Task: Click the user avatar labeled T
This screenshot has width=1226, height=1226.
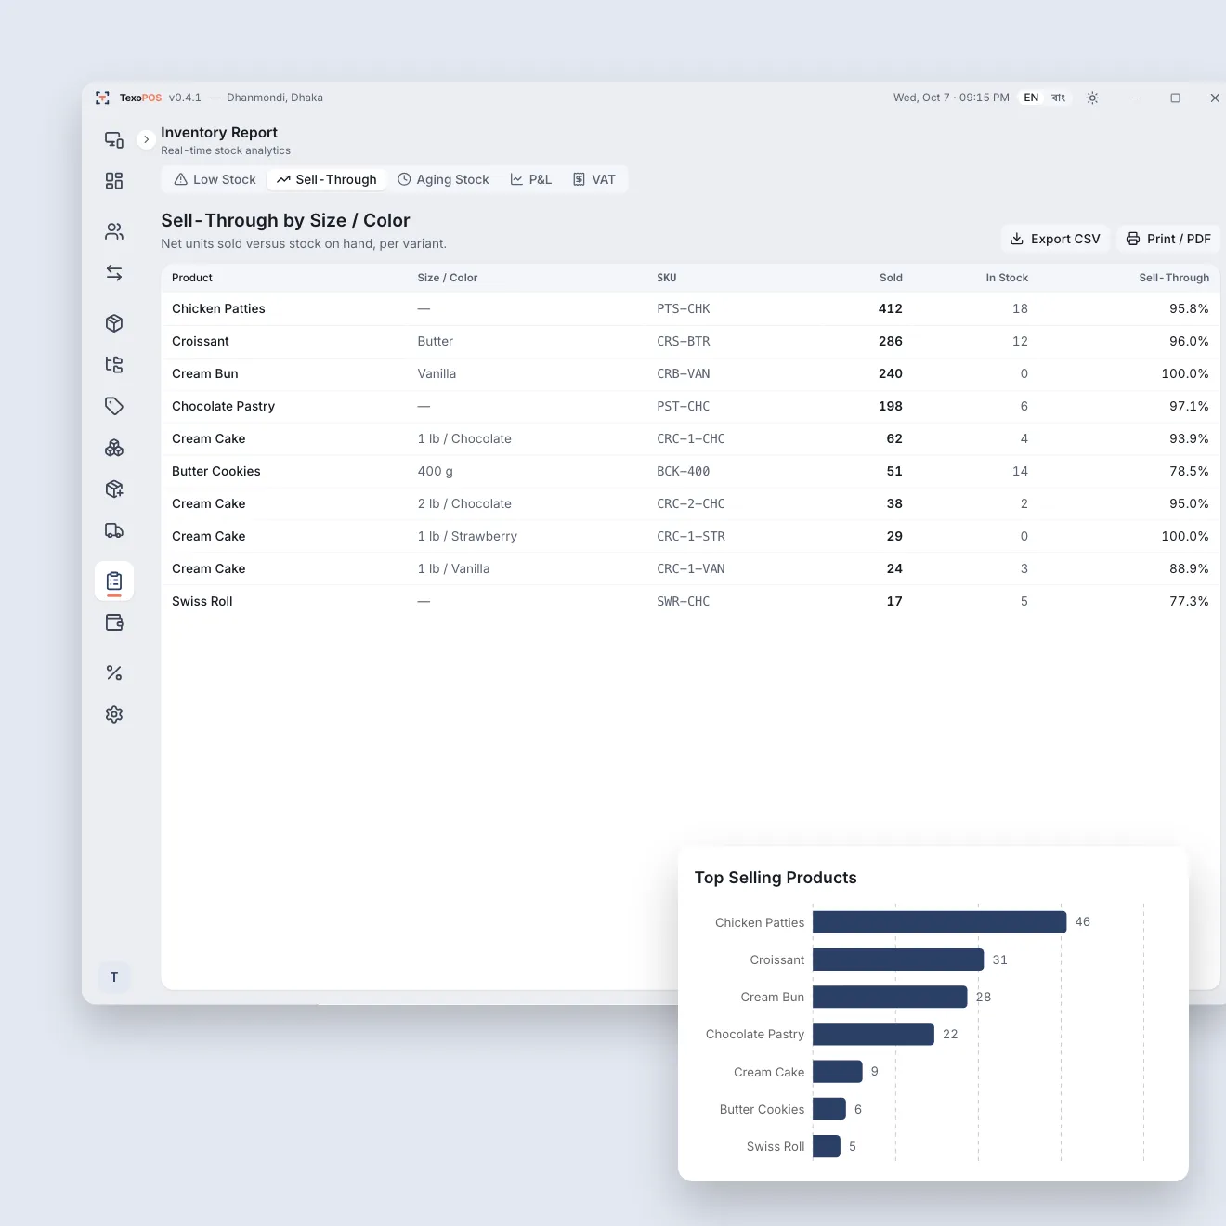Action: click(114, 977)
